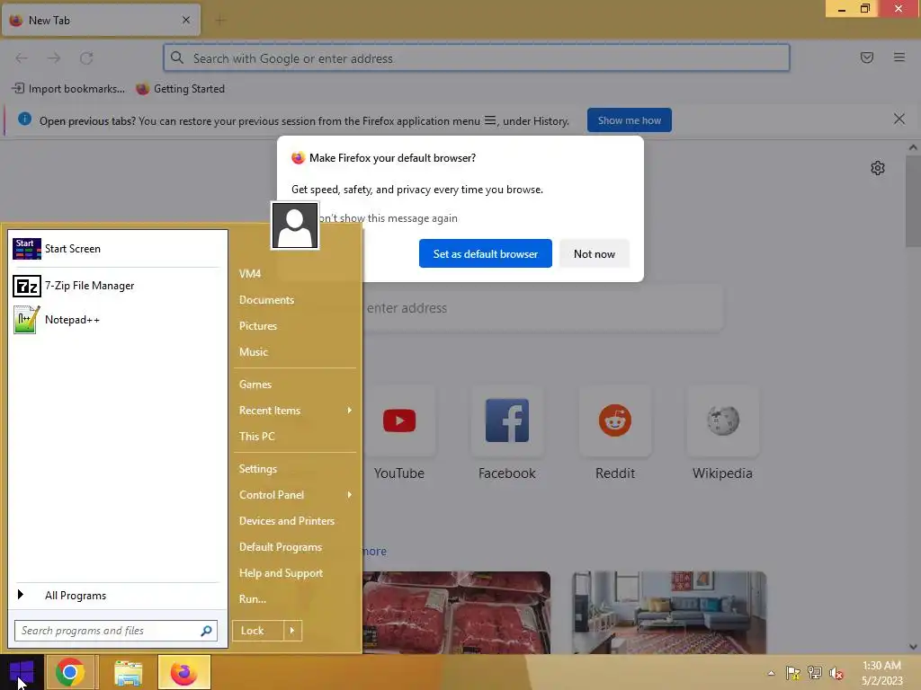Image resolution: width=921 pixels, height=690 pixels.
Task: Open Devices and Printers
Action: 287,521
